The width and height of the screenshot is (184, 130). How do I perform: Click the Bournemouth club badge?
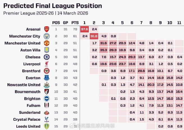click(x=47, y=92)
